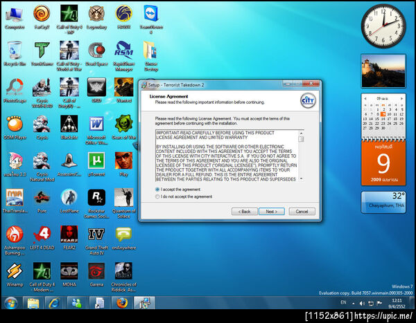Screen dimensions: 416x323
Task: Open Firefox from the taskbar
Action: 122,303
